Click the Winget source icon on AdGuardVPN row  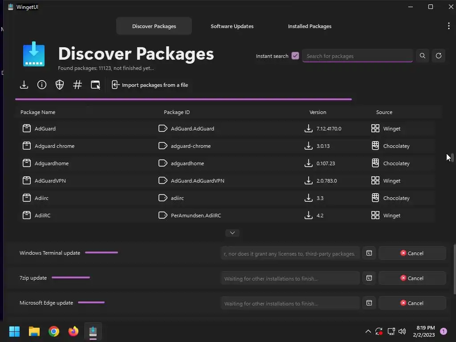pos(375,181)
